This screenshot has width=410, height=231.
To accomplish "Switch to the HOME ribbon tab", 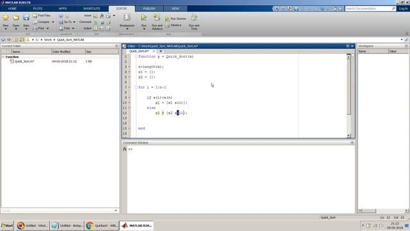I will pos(12,8).
